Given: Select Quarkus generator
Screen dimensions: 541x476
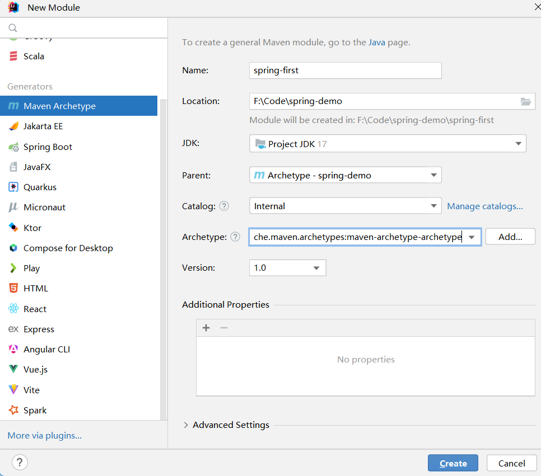Looking at the screenshot, I should pos(78,187).
